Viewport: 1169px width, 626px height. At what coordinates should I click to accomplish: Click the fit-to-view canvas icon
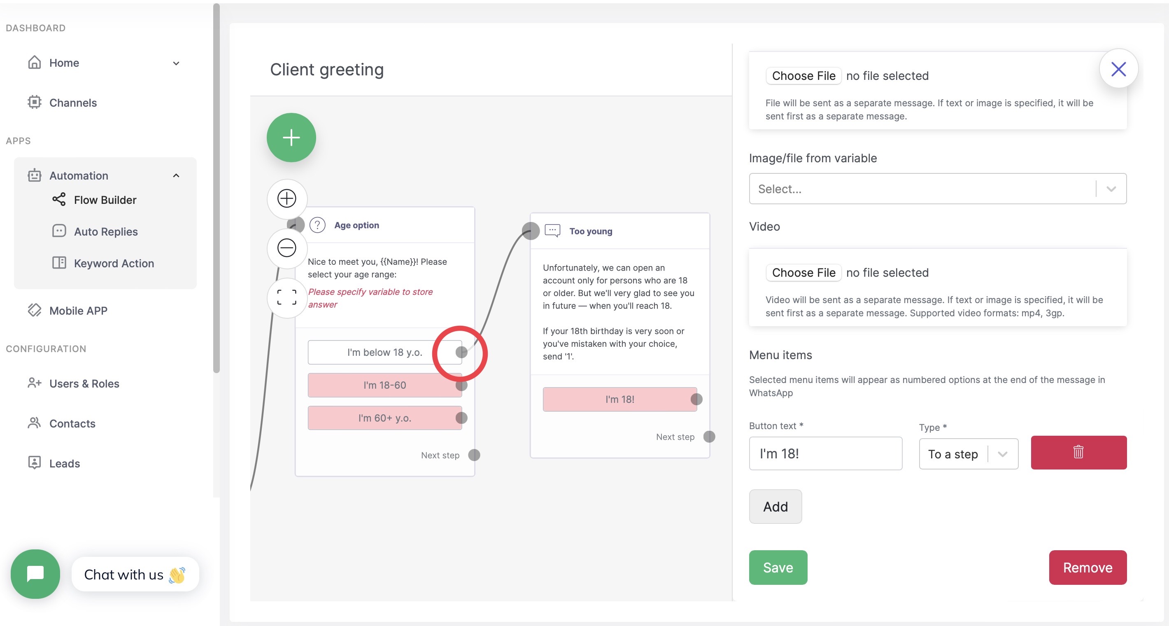click(286, 297)
